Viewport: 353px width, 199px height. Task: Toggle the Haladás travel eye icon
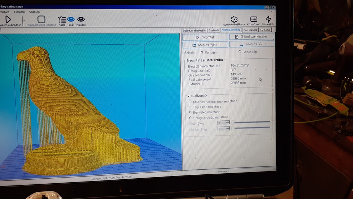click(x=81, y=19)
